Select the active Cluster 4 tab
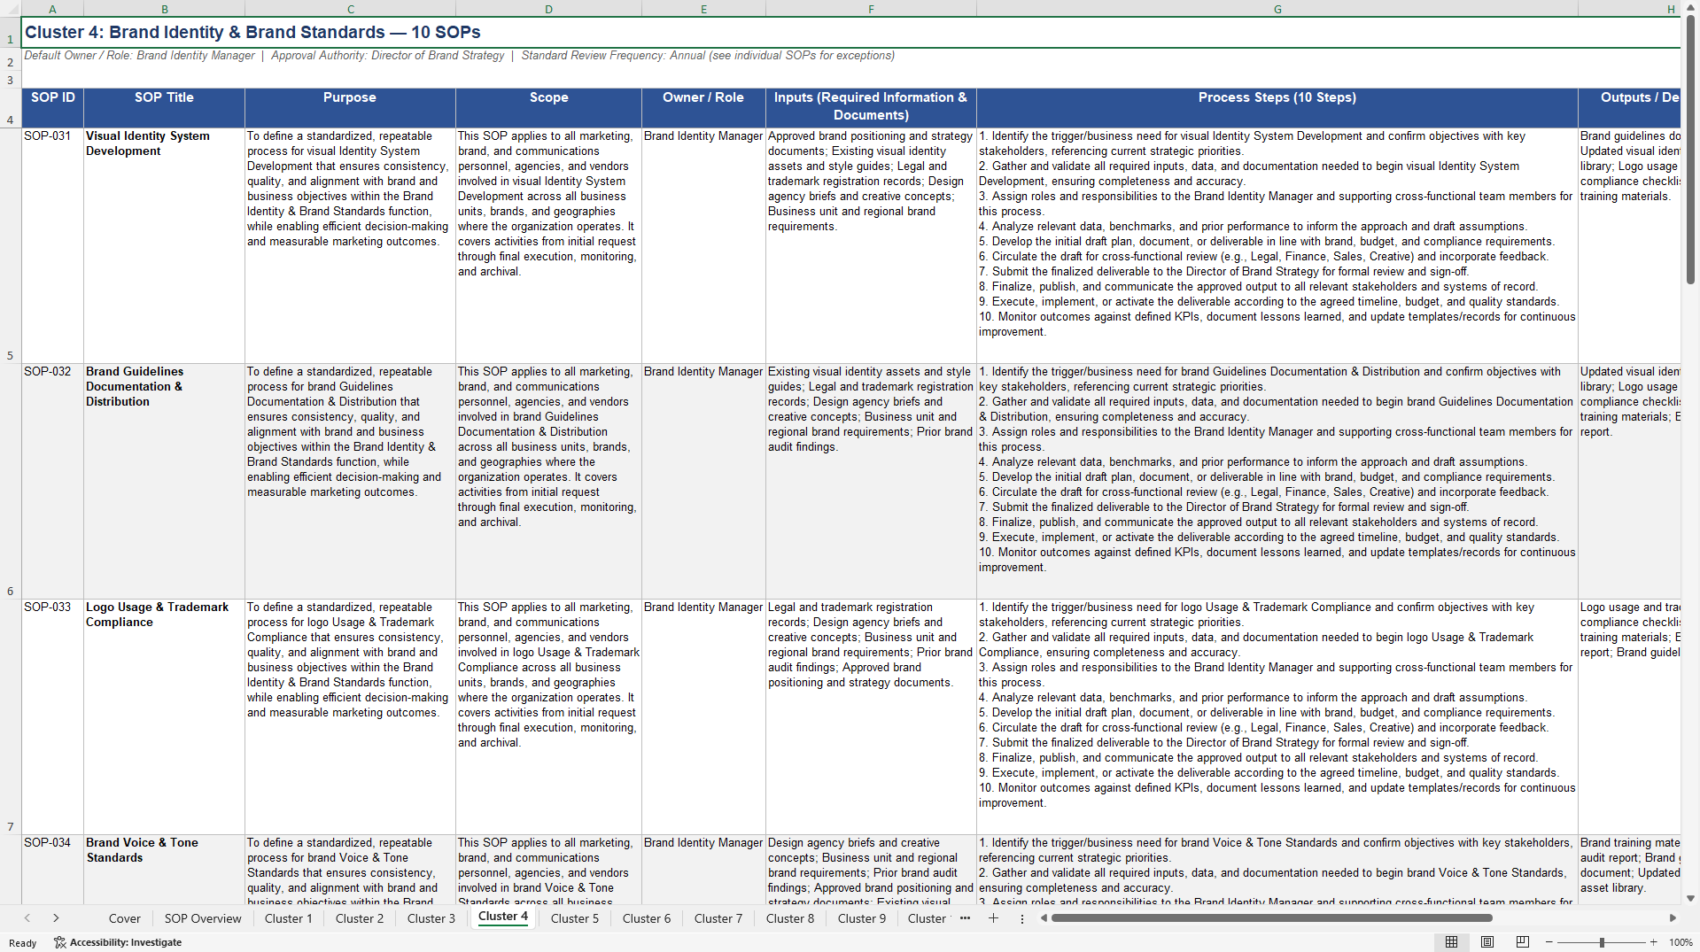Image resolution: width=1700 pixels, height=952 pixels. click(x=503, y=917)
